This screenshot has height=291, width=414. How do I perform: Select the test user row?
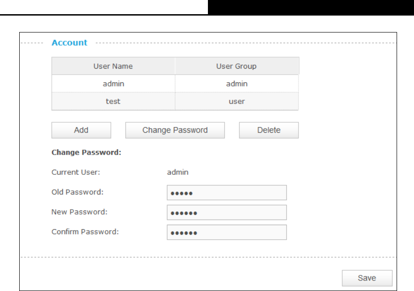[x=175, y=101]
